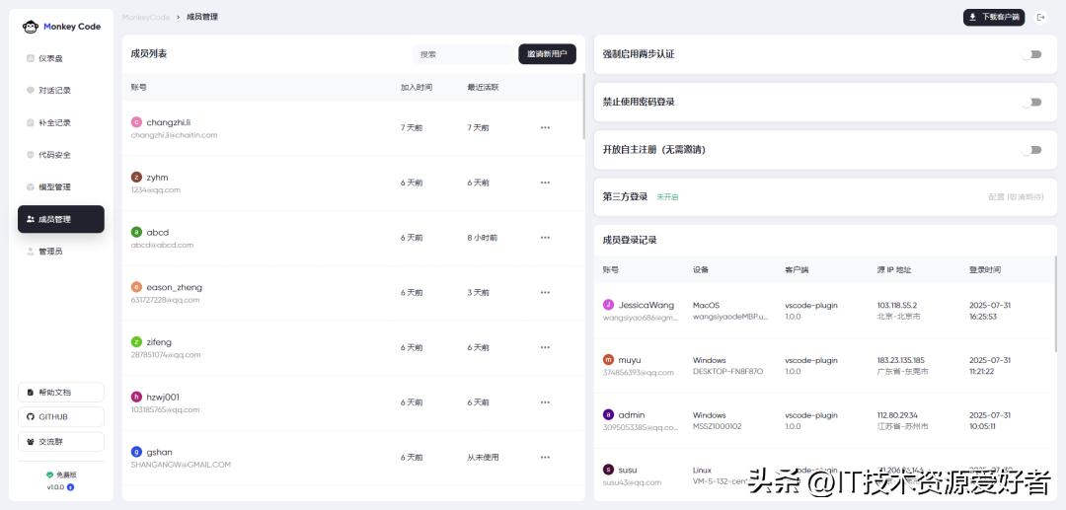Click admin avatar in login records
Screen dimensions: 1066x510
coord(608,414)
